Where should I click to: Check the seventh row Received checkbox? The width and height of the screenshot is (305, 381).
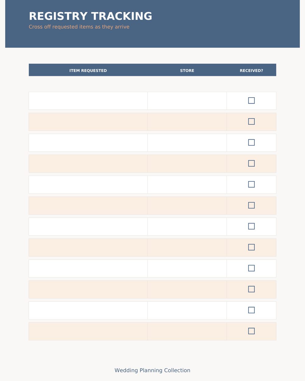(x=251, y=226)
